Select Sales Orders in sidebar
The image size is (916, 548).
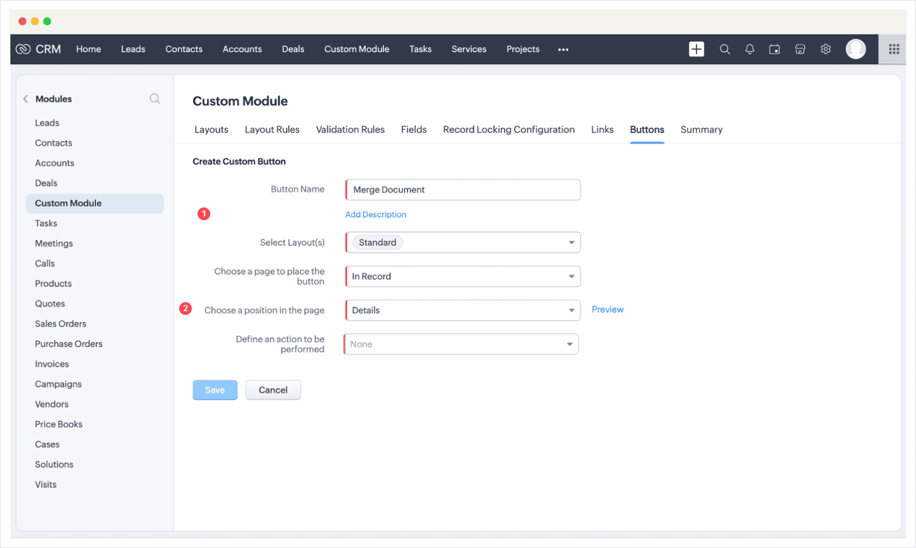coord(60,324)
